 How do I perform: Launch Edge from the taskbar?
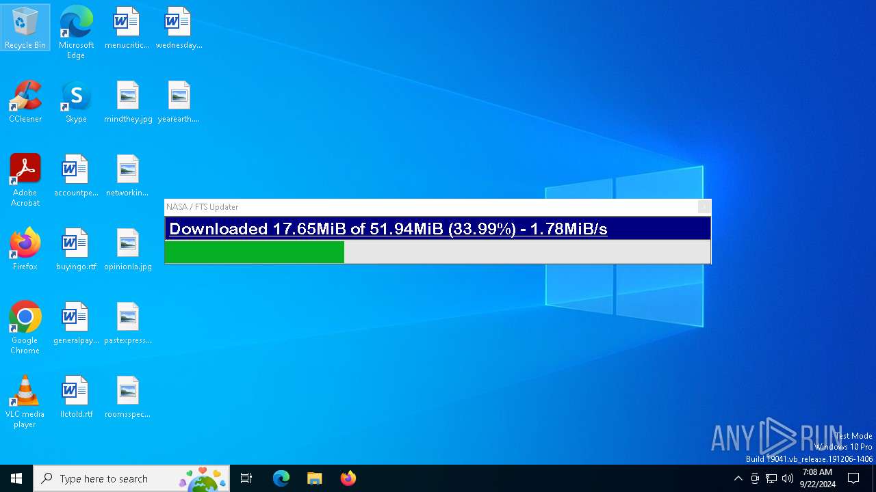281,478
